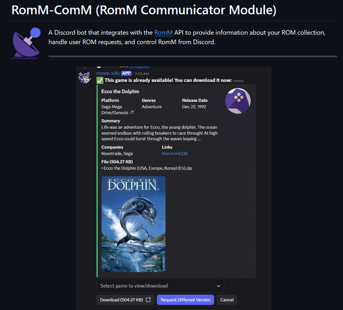Click the Cancel button

[227, 300]
